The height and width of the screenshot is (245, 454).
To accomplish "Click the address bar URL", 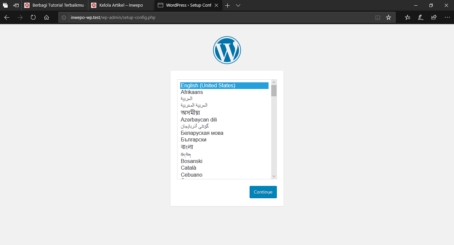I will 113,18.
